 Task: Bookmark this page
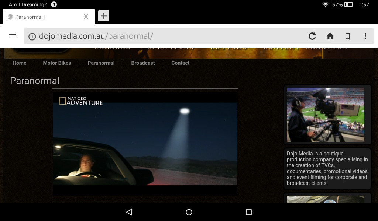tap(348, 36)
